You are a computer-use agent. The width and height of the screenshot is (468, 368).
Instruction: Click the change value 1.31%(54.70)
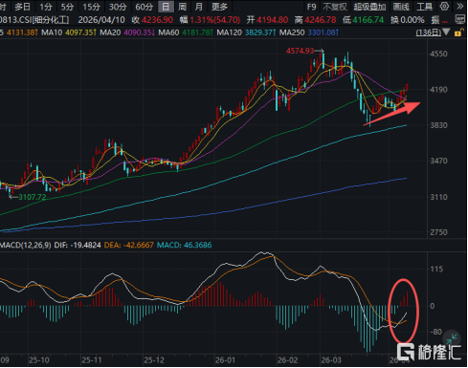point(215,20)
